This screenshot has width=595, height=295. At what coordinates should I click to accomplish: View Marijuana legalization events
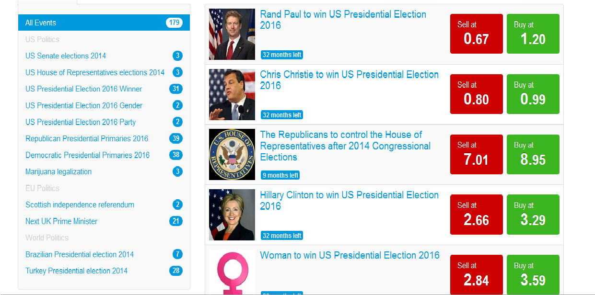[x=58, y=172]
